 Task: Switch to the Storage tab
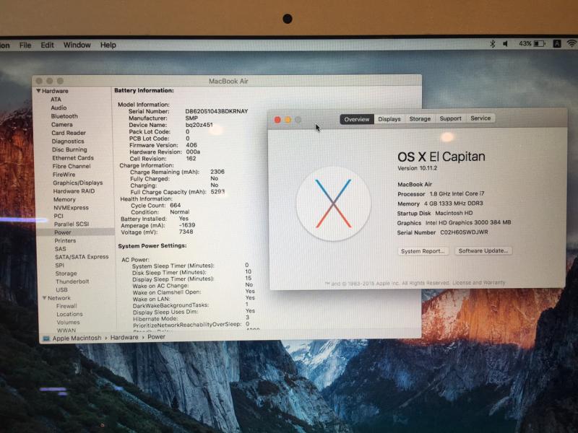pyautogui.click(x=420, y=119)
